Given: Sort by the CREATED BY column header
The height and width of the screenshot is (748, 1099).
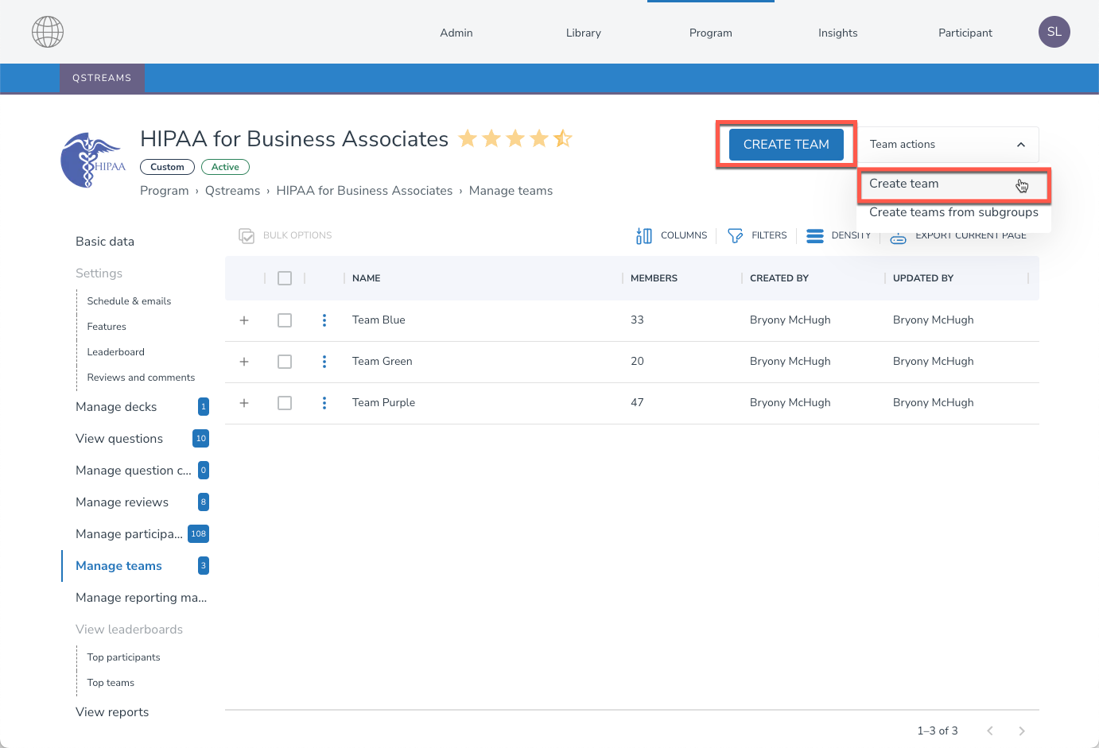Looking at the screenshot, I should 779,278.
